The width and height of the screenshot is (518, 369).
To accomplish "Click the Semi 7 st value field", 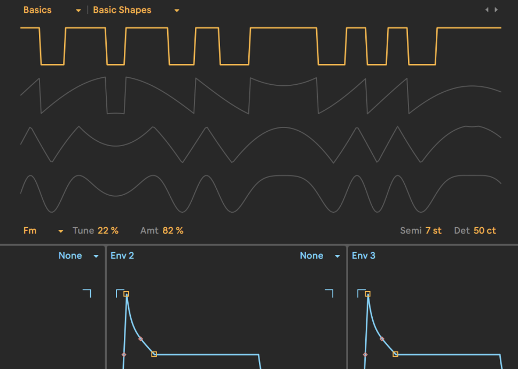I will tap(433, 230).
